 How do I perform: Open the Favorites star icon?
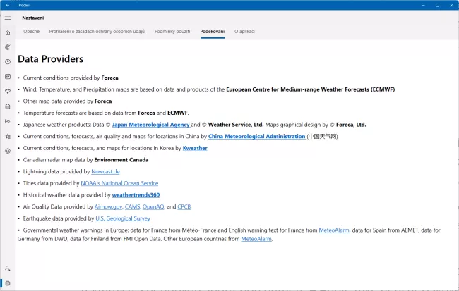[8, 136]
